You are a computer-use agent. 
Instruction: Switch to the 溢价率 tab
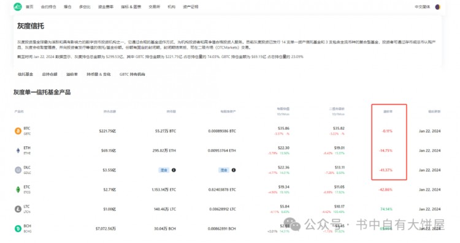pyautogui.click(x=72, y=74)
